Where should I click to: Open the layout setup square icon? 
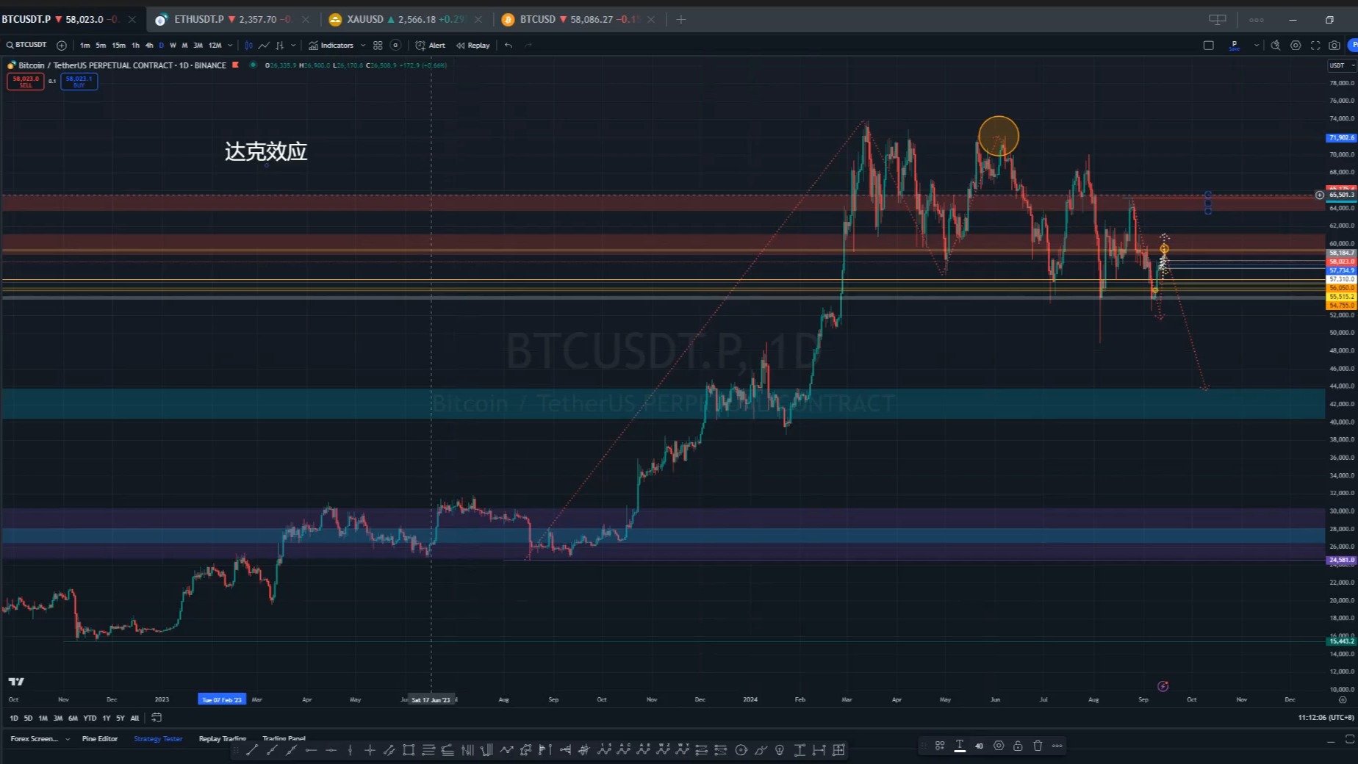(x=1208, y=46)
